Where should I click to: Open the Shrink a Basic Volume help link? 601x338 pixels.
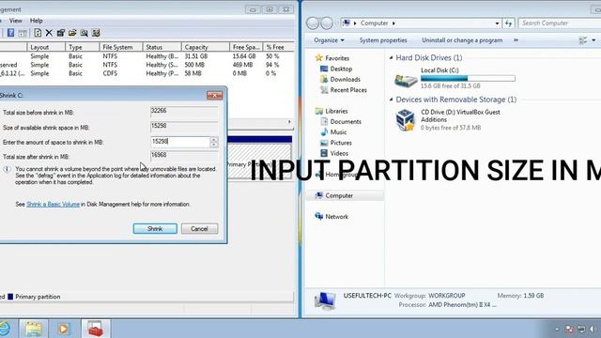[54, 205]
